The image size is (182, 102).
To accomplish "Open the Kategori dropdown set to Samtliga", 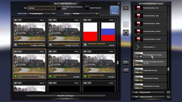I will pos(85,14).
